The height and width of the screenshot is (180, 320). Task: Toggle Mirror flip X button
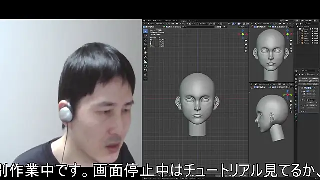[308, 96]
